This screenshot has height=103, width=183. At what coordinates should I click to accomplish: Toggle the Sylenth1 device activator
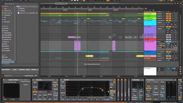point(4,80)
